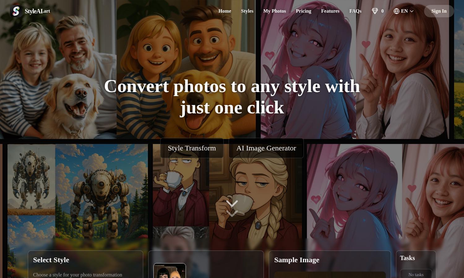464x278 pixels.
Task: Switch to the AI Image Generator tab
Action: [x=266, y=148]
